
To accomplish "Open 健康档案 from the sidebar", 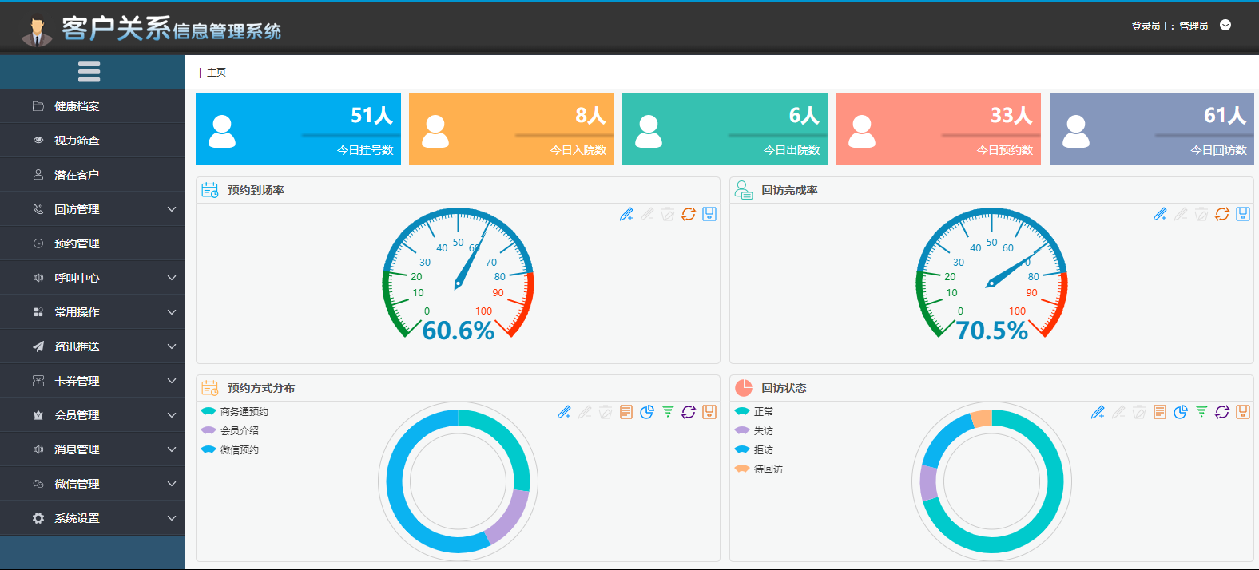I will pyautogui.click(x=77, y=106).
